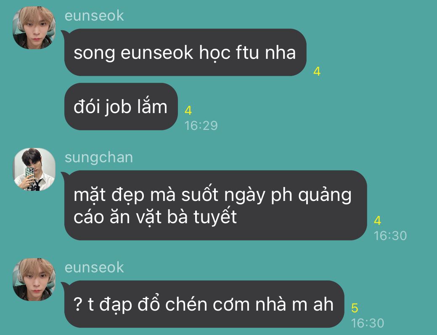
Task: Tap the eunseok sender name above the first message
Action: 94,16
